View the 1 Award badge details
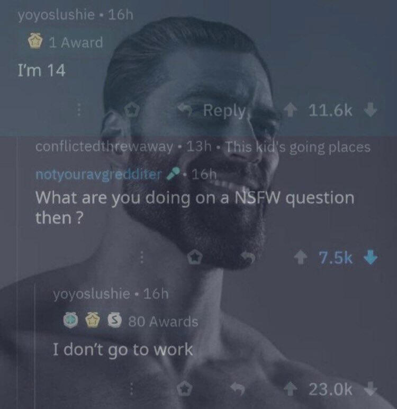 [66, 42]
